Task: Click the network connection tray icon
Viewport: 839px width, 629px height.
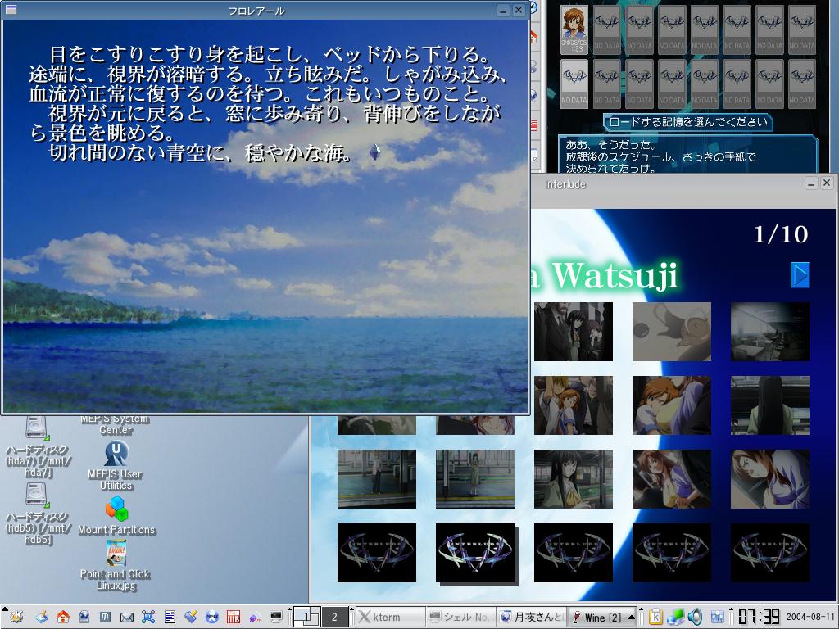Action: click(x=675, y=617)
